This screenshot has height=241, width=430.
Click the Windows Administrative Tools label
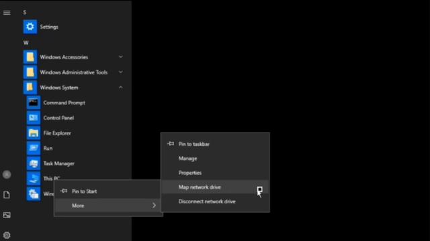[x=74, y=72]
